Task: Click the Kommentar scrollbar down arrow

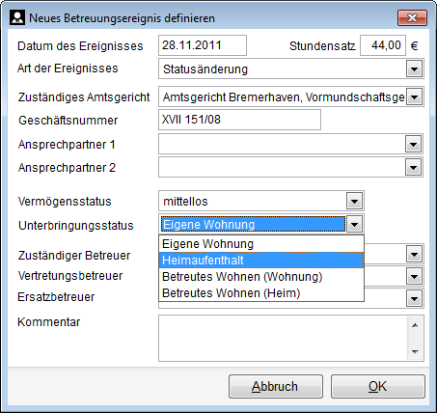Action: (415, 351)
